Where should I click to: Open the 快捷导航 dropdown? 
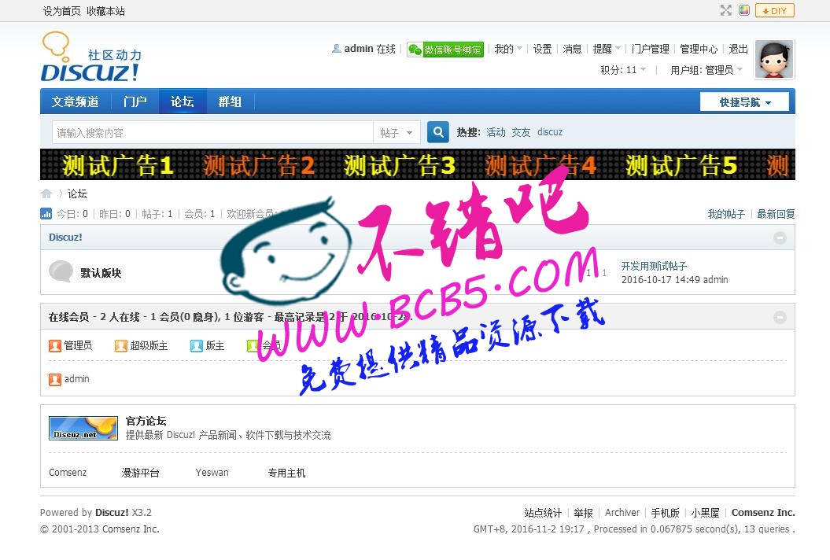pyautogui.click(x=744, y=102)
